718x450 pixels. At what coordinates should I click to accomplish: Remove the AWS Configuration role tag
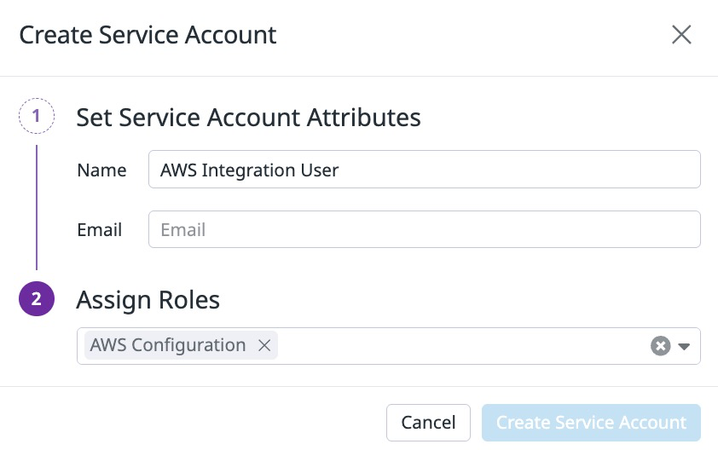pos(264,345)
